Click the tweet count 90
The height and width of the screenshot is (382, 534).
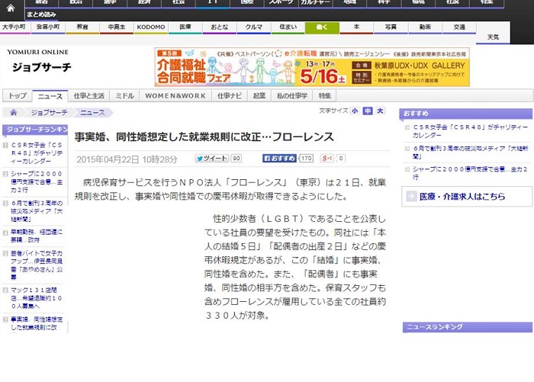tap(236, 159)
